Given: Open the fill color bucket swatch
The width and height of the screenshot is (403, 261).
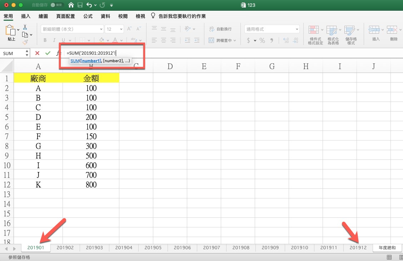Looking at the screenshot, I should (102, 40).
